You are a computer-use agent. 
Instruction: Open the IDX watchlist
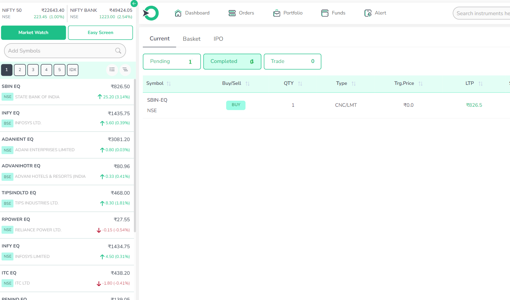click(x=73, y=70)
